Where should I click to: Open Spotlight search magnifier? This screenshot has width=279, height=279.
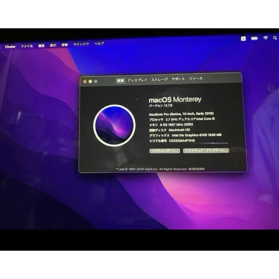pos(275,38)
